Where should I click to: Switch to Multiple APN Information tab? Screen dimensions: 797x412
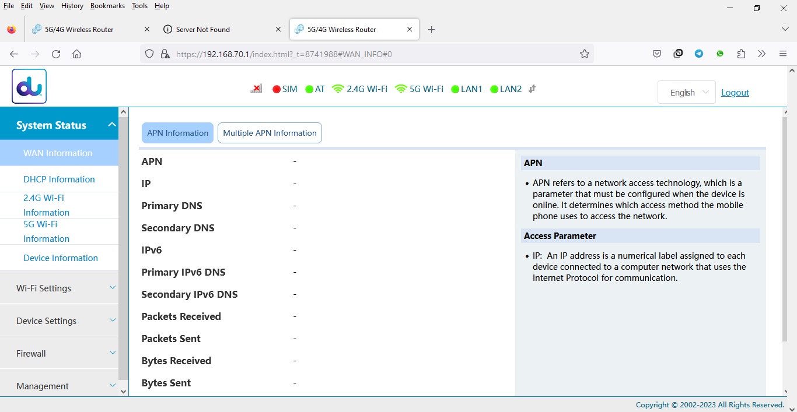tap(270, 133)
